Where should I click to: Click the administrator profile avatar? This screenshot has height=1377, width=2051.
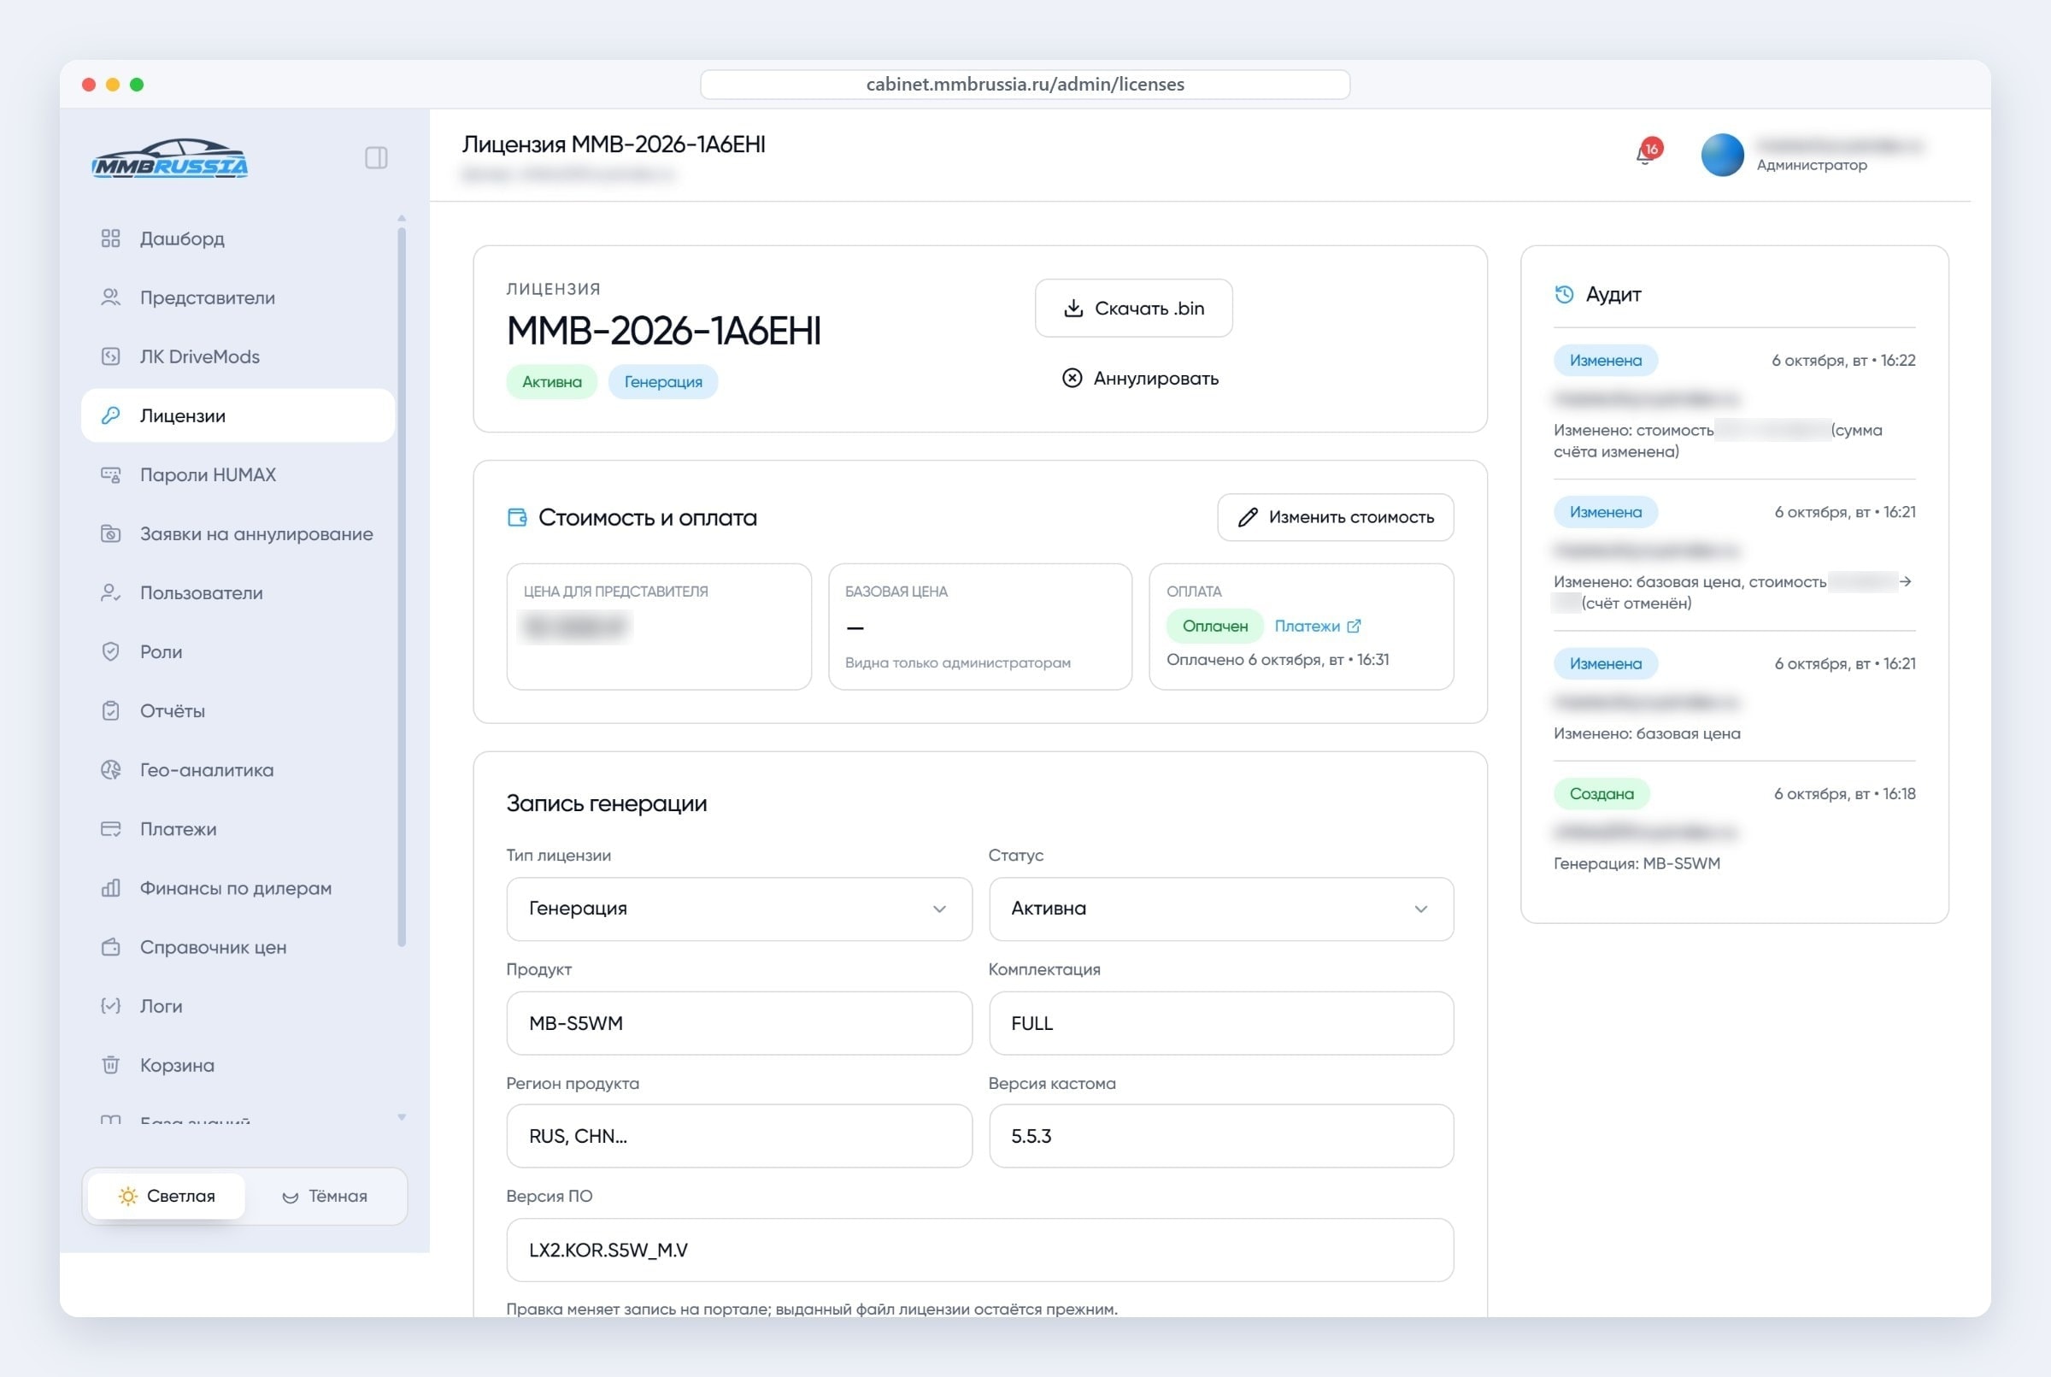point(1722,155)
